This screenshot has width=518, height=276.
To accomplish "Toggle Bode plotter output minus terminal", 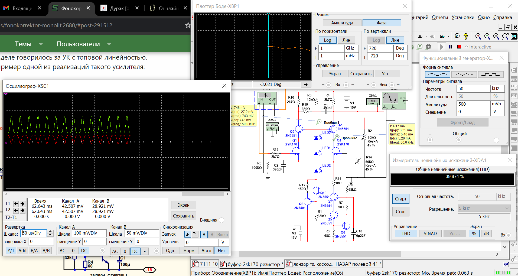I will (x=392, y=85).
